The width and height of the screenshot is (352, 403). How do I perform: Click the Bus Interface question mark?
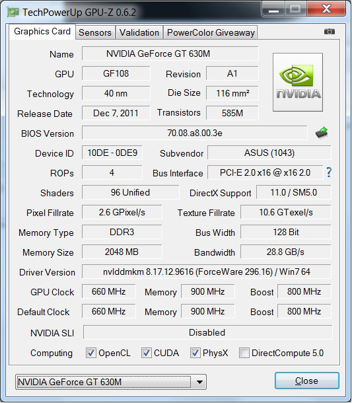point(329,172)
